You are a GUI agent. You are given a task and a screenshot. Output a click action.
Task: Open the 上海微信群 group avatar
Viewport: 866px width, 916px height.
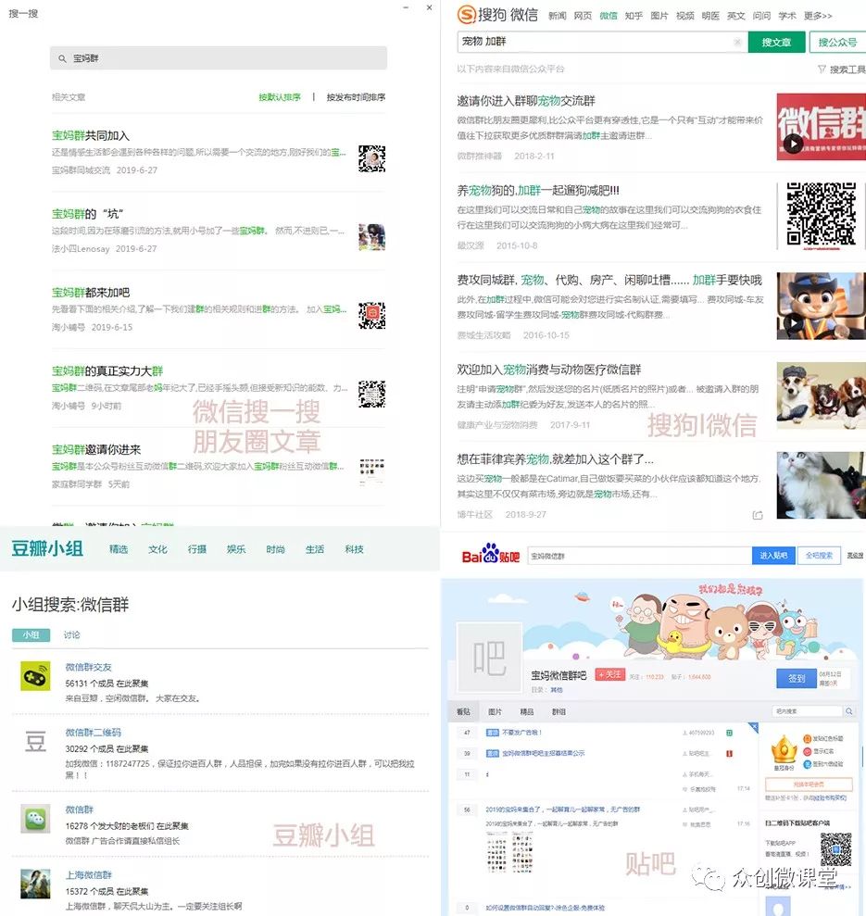coord(35,884)
